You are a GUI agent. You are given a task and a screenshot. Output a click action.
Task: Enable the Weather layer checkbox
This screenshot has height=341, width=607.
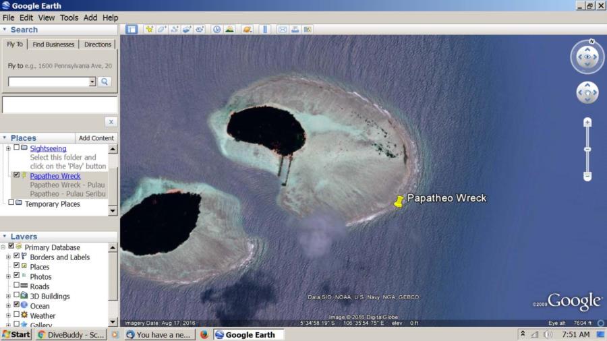tap(16, 314)
